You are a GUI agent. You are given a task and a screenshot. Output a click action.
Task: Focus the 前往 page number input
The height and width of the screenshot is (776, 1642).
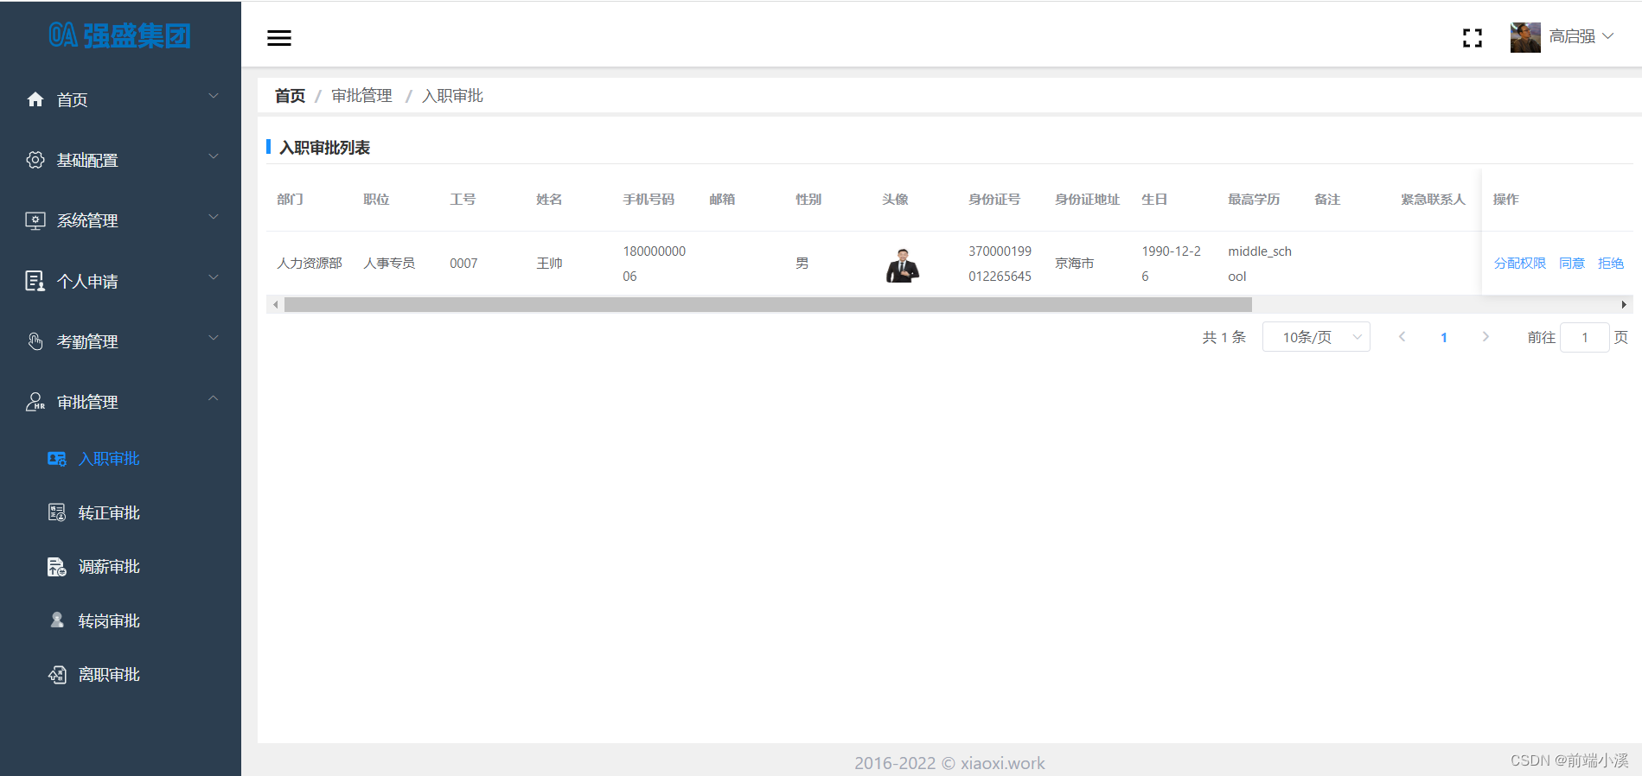[1584, 337]
